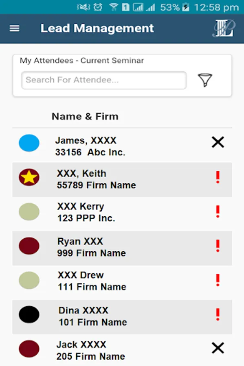The image size is (244, 366).
Task: Click the X icon next to James, XXXX
Action: 218,142
